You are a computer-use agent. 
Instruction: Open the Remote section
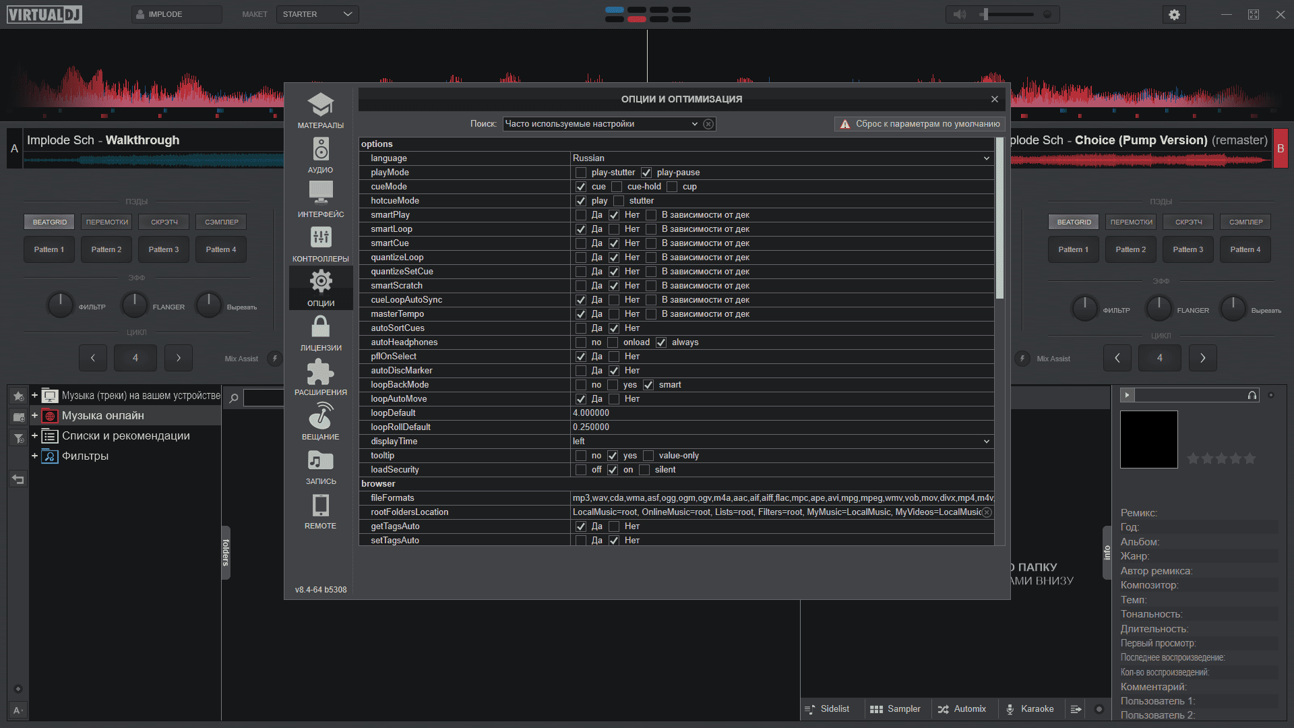point(321,511)
